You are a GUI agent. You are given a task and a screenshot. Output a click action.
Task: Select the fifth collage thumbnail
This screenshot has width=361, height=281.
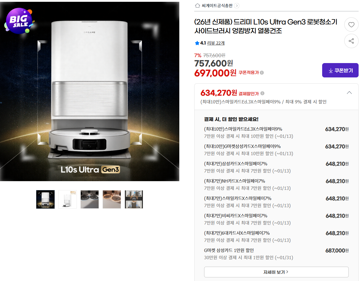tap(134, 199)
